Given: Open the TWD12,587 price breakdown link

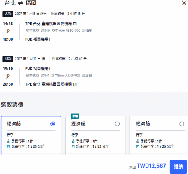Looking at the screenshot, I should click(x=151, y=166).
